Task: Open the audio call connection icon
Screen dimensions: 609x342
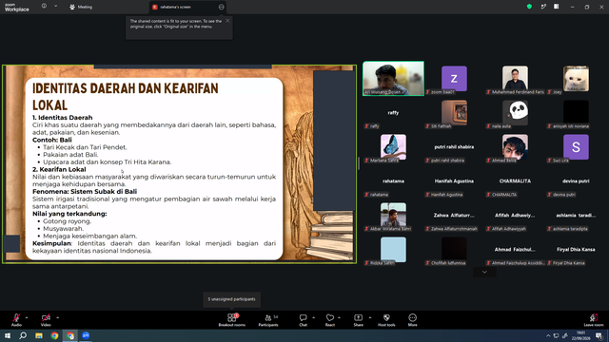Action: (x=543, y=7)
